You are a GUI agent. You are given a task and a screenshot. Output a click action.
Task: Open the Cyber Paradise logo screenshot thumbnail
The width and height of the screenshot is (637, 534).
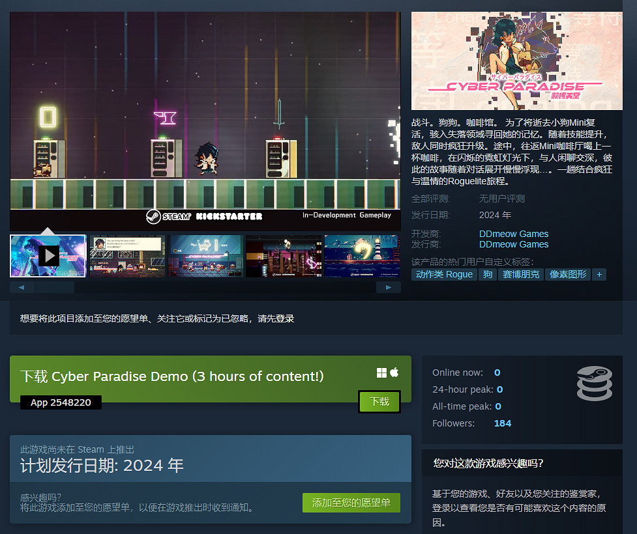205,255
